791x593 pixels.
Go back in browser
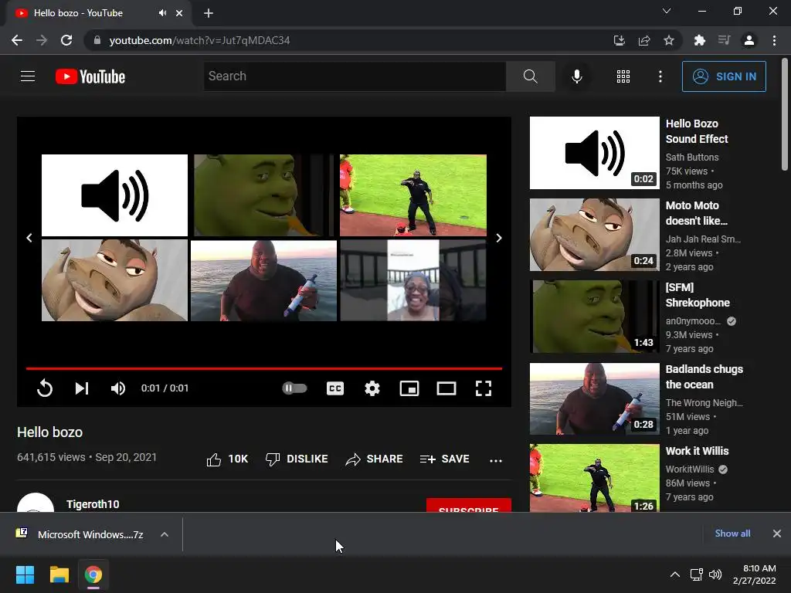click(x=17, y=40)
